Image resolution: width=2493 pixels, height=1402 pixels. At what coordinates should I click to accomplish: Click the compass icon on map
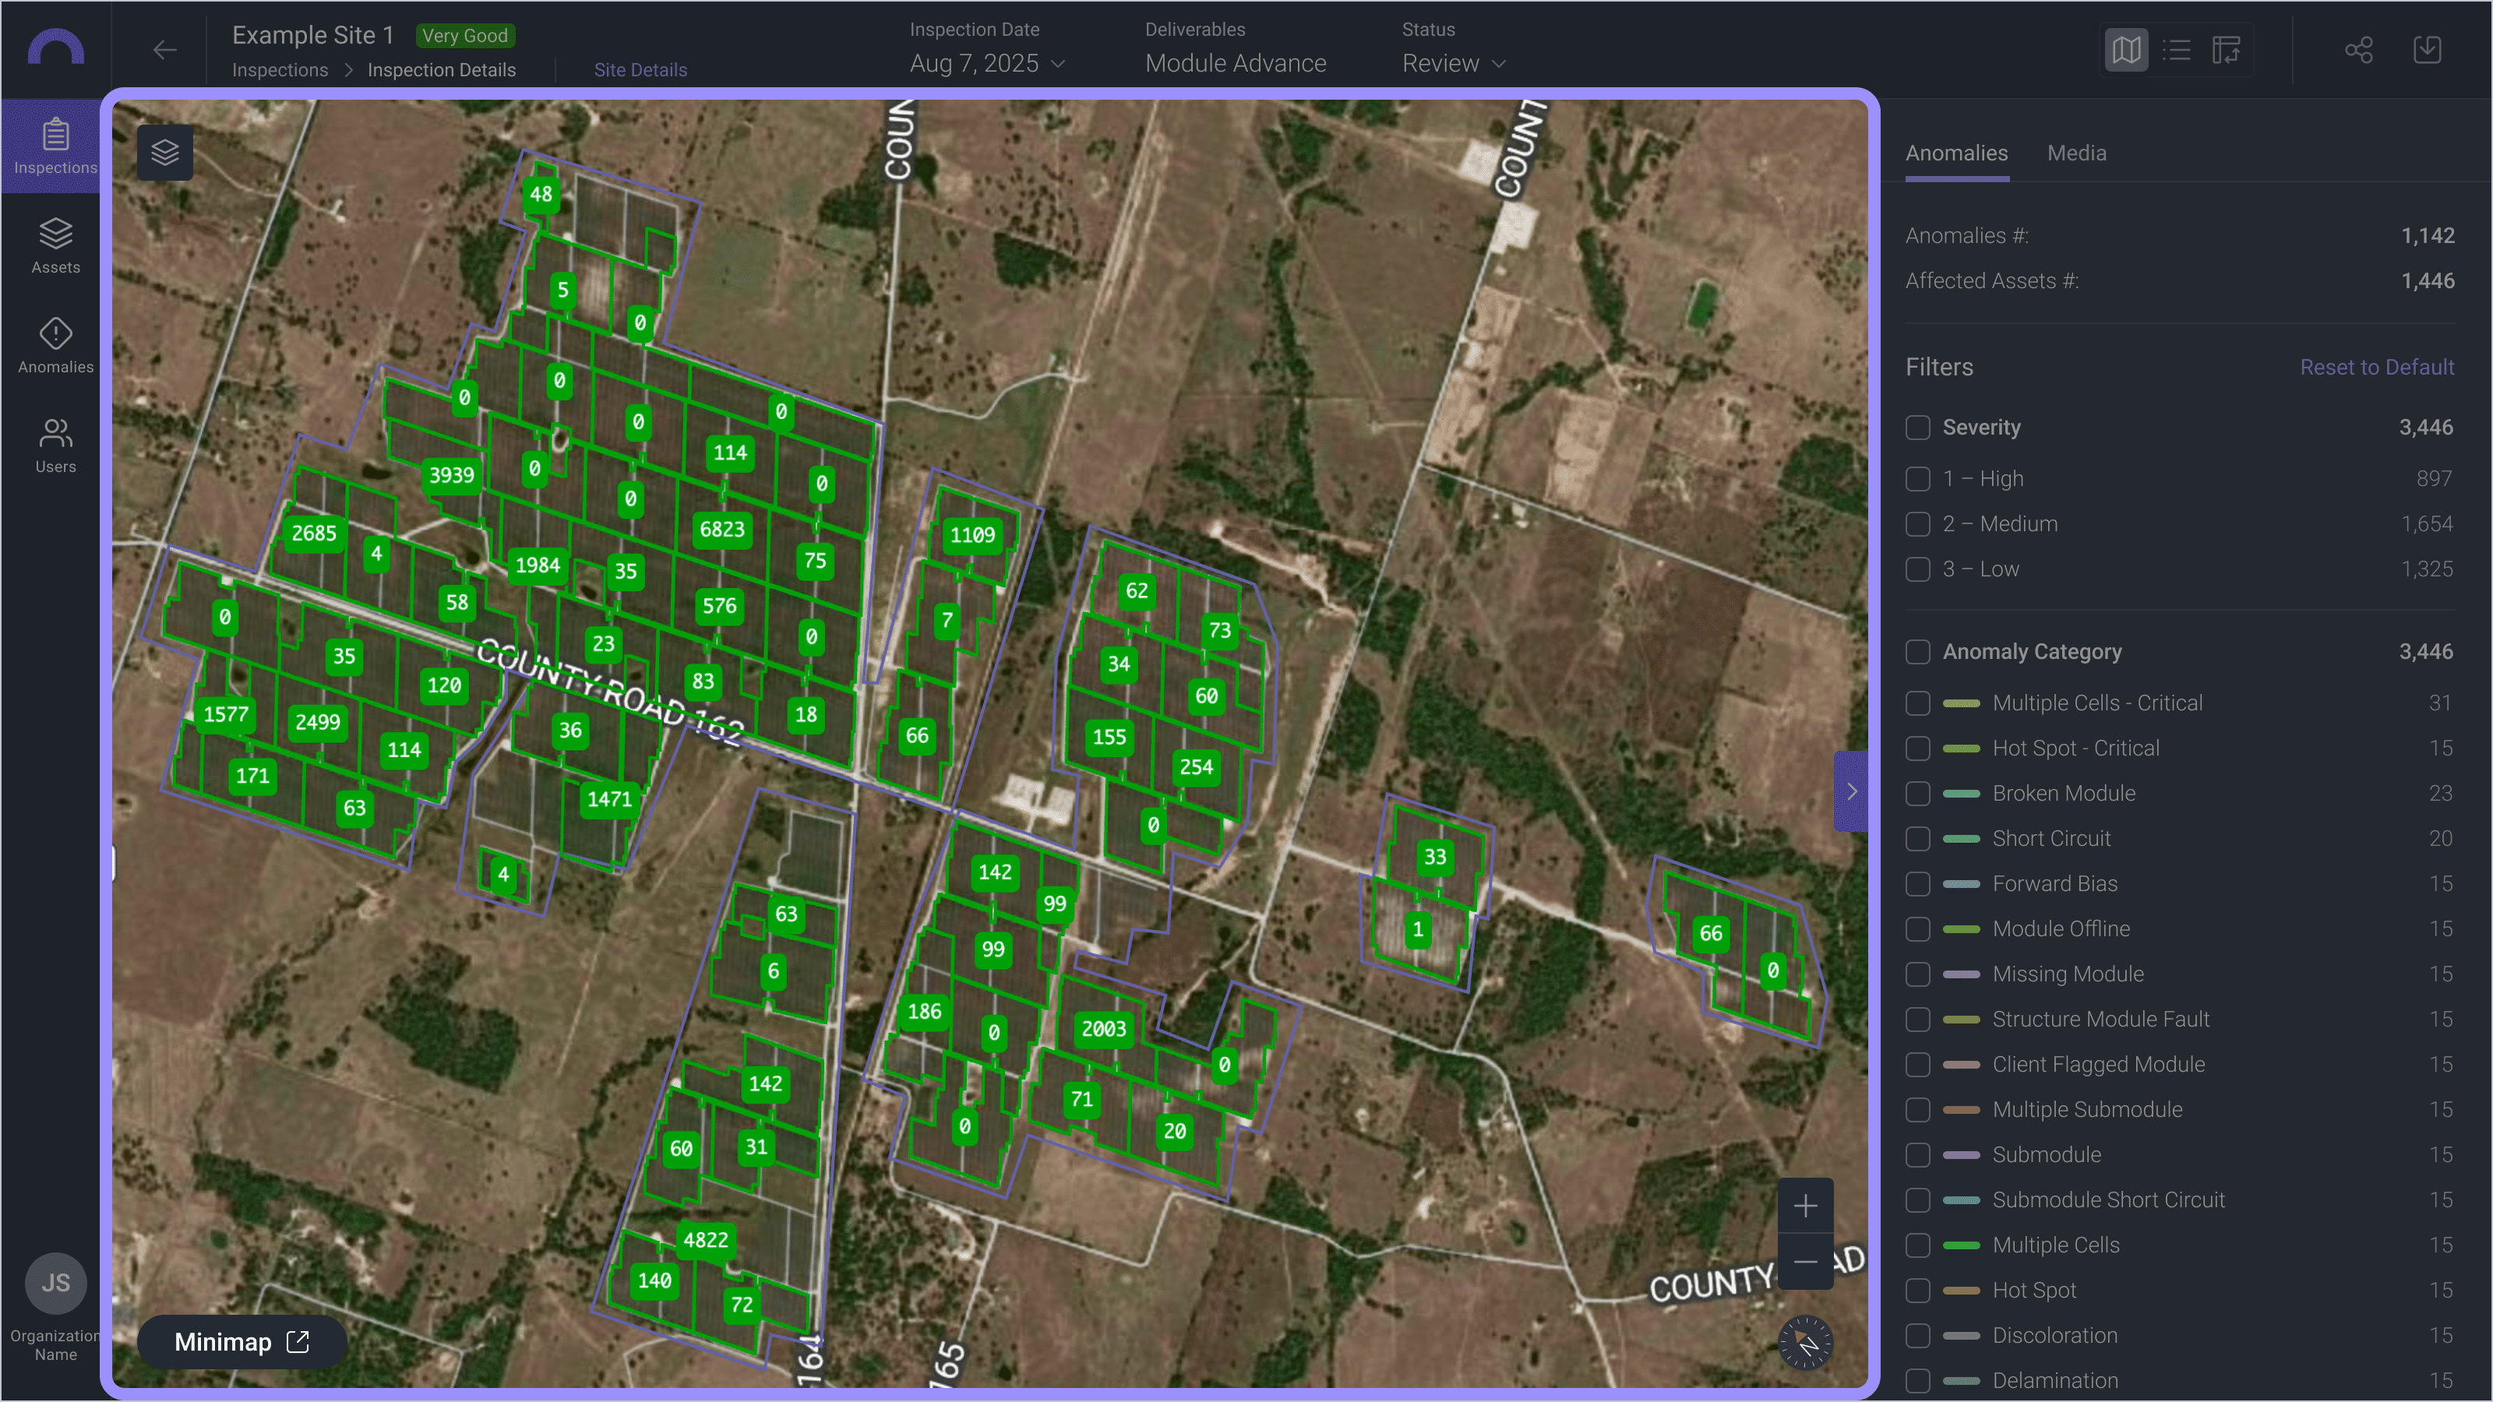(1805, 1342)
